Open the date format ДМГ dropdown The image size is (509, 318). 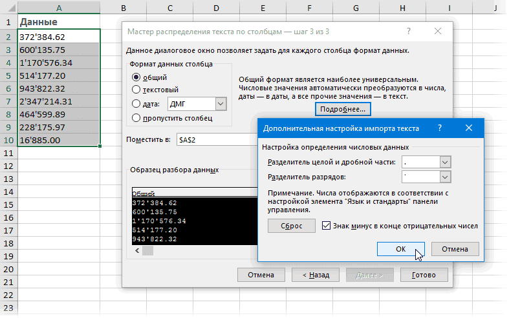click(221, 103)
